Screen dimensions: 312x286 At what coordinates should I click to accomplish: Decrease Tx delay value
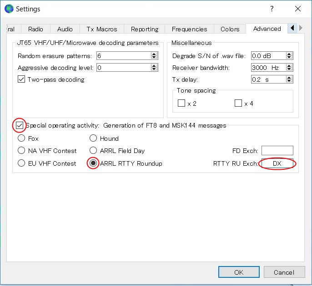pos(289,81)
